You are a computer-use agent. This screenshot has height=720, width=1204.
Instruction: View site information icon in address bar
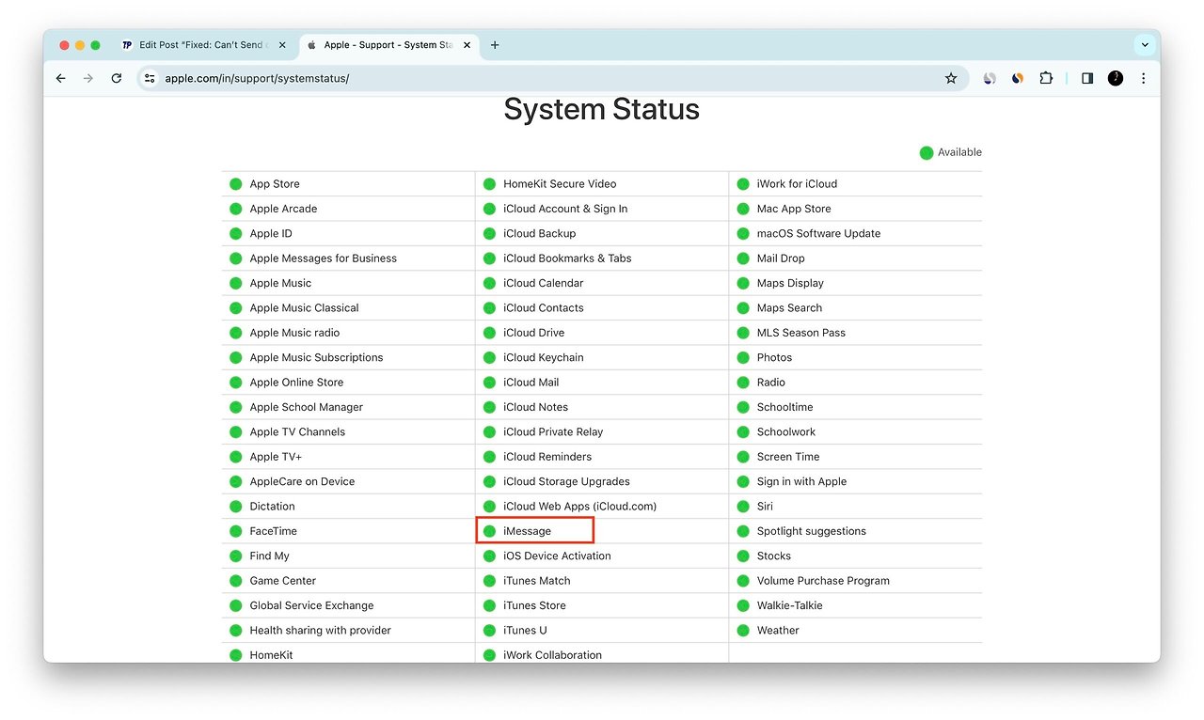coord(150,79)
